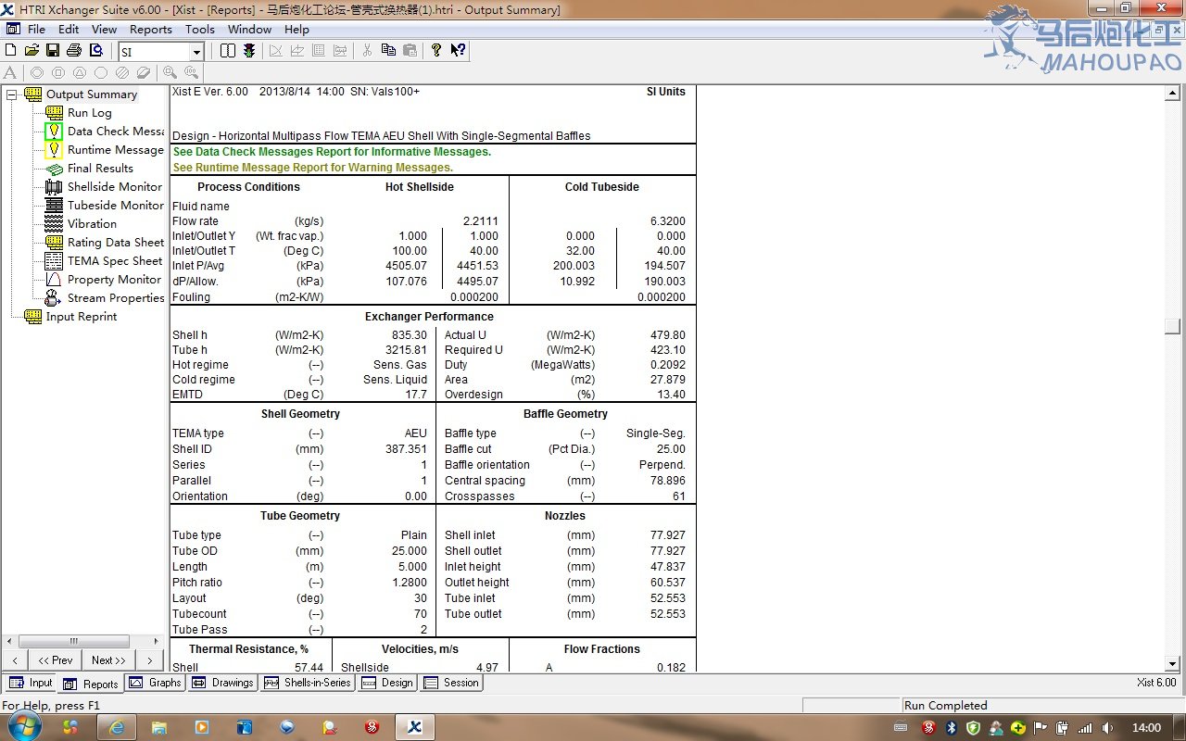Image resolution: width=1186 pixels, height=741 pixels.
Task: Click the Shell ID value 387.351
Action: click(406, 449)
